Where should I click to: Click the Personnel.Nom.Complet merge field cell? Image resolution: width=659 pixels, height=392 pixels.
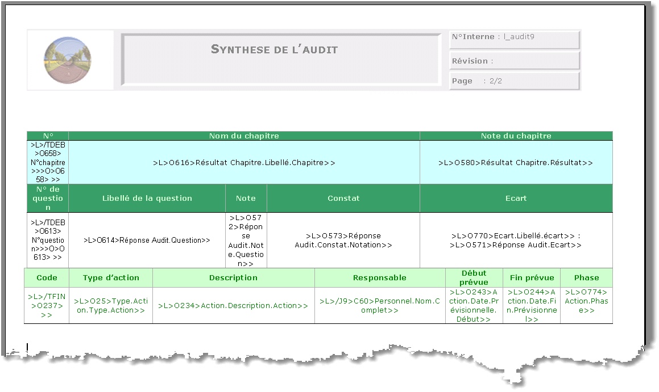click(379, 306)
